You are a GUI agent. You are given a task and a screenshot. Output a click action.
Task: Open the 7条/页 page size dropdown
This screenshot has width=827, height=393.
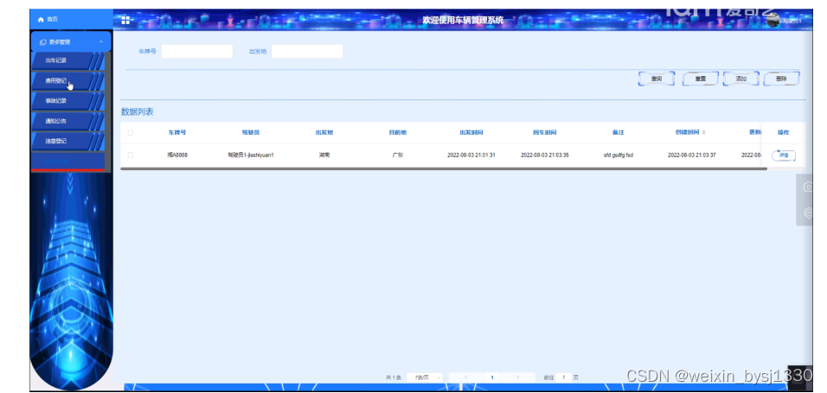[x=425, y=377]
